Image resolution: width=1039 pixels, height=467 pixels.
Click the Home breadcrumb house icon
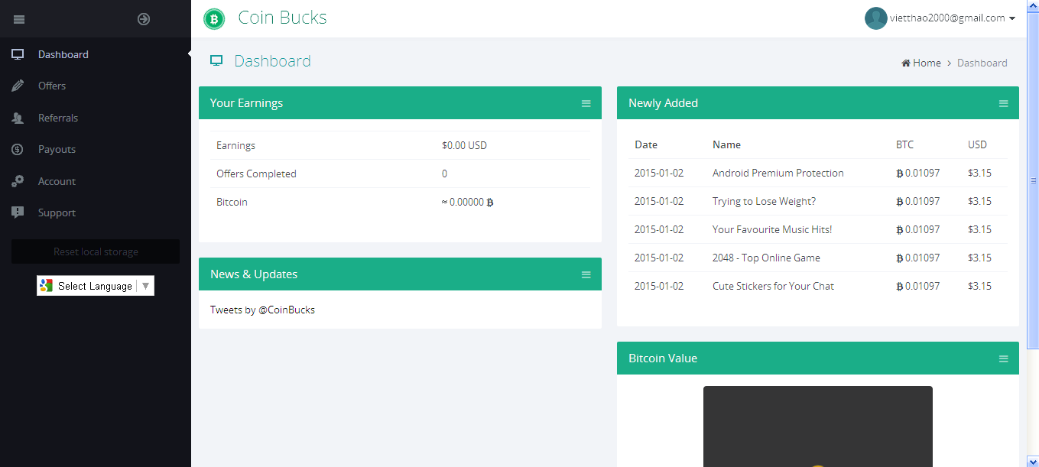(x=906, y=63)
